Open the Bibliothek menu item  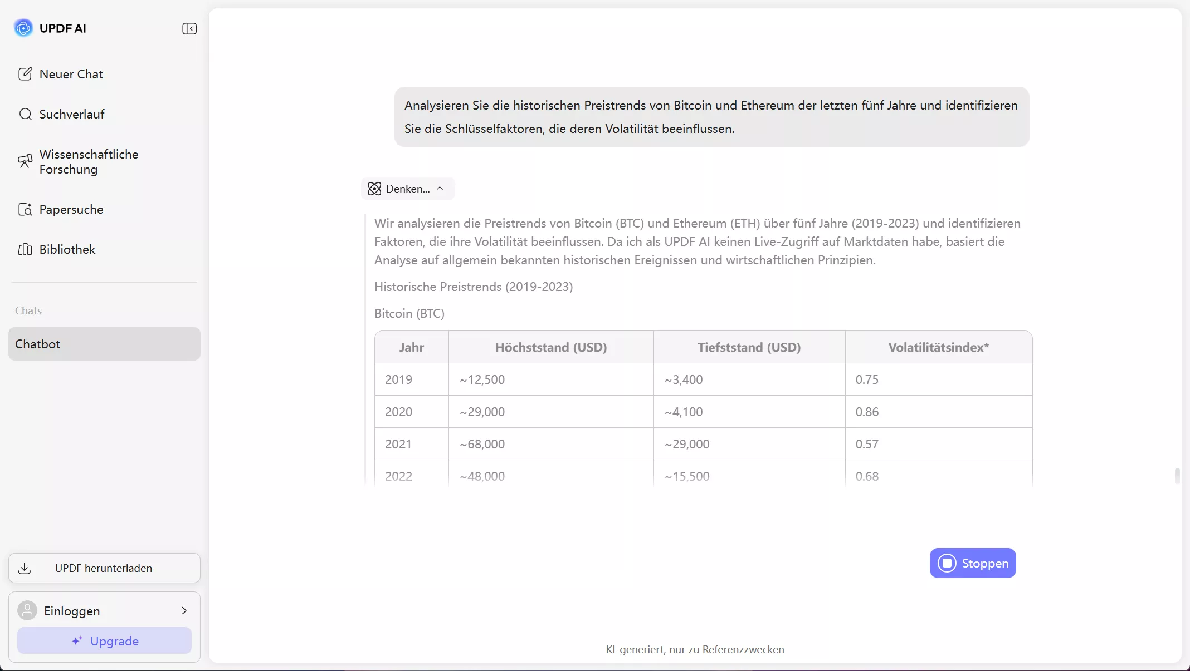point(67,249)
